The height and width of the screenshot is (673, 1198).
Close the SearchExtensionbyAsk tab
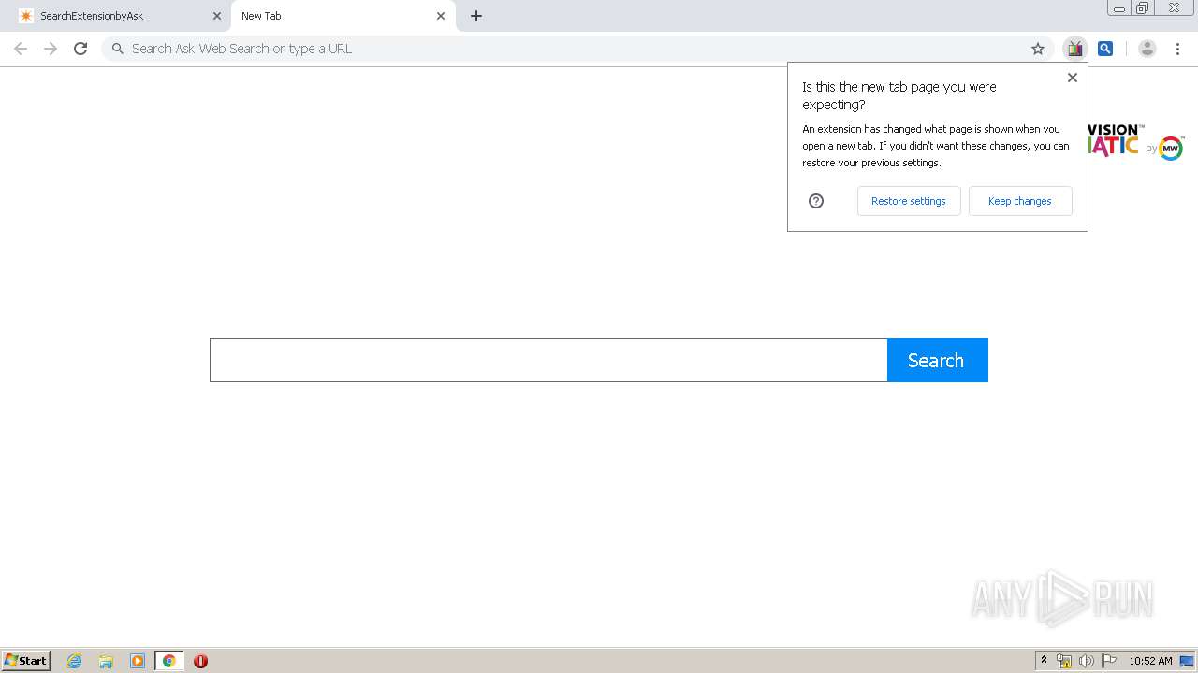coord(217,16)
